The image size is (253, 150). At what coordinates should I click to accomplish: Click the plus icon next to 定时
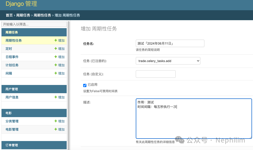point(56,49)
